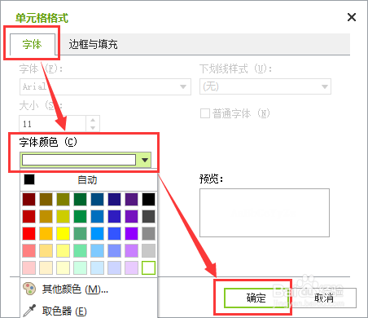Decrease font size with down stepper arrow
The height and width of the screenshot is (318, 368).
93,128
